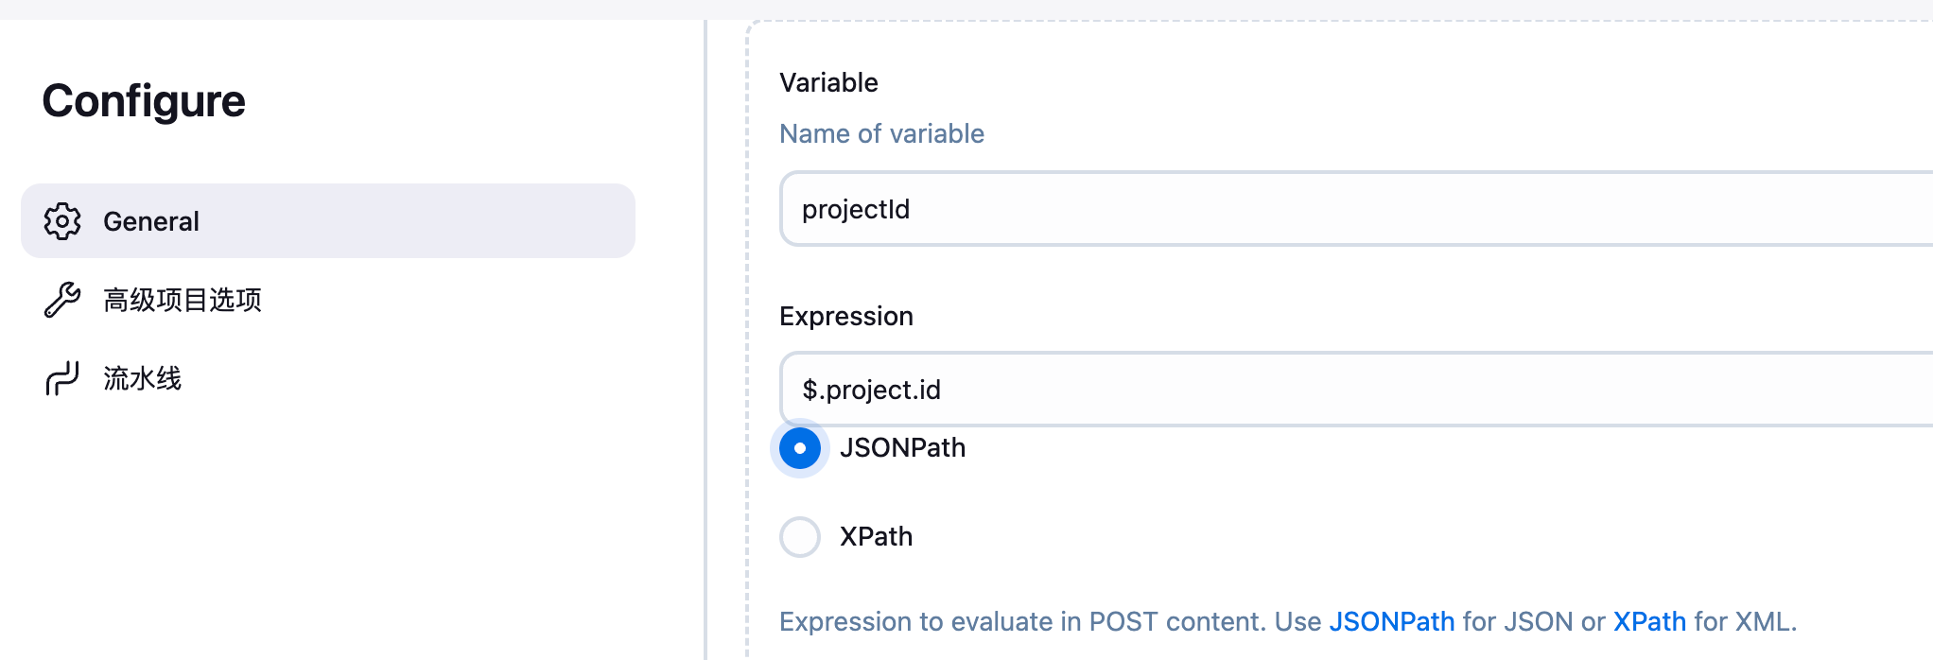Click the wrench icon for 高级项目选项
The image size is (1933, 660).
point(62,300)
